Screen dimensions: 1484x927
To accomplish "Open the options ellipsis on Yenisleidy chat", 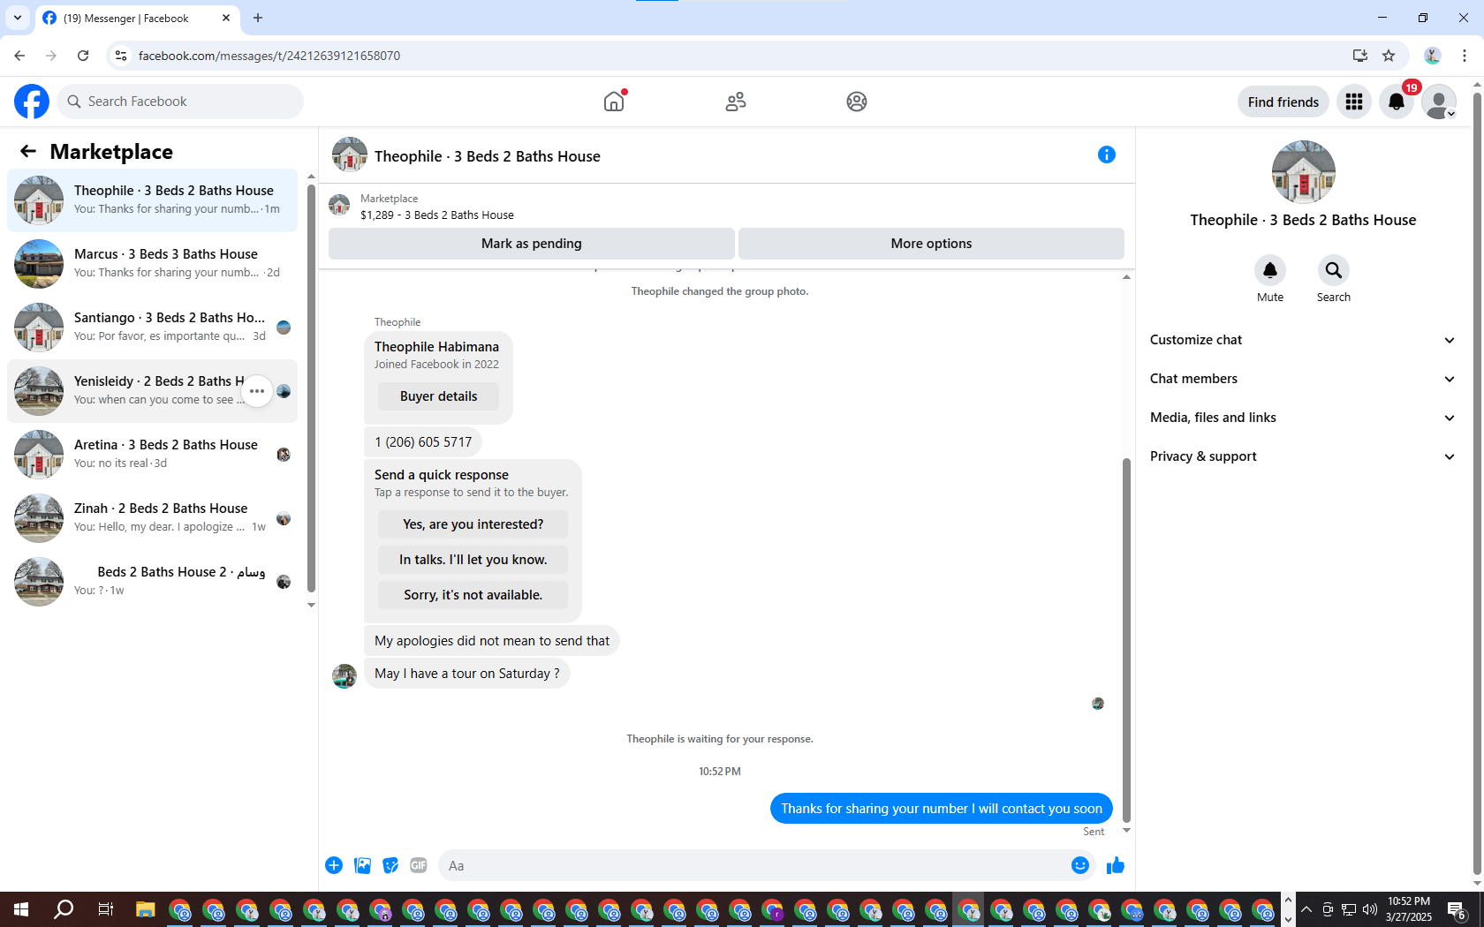I will 257,391.
